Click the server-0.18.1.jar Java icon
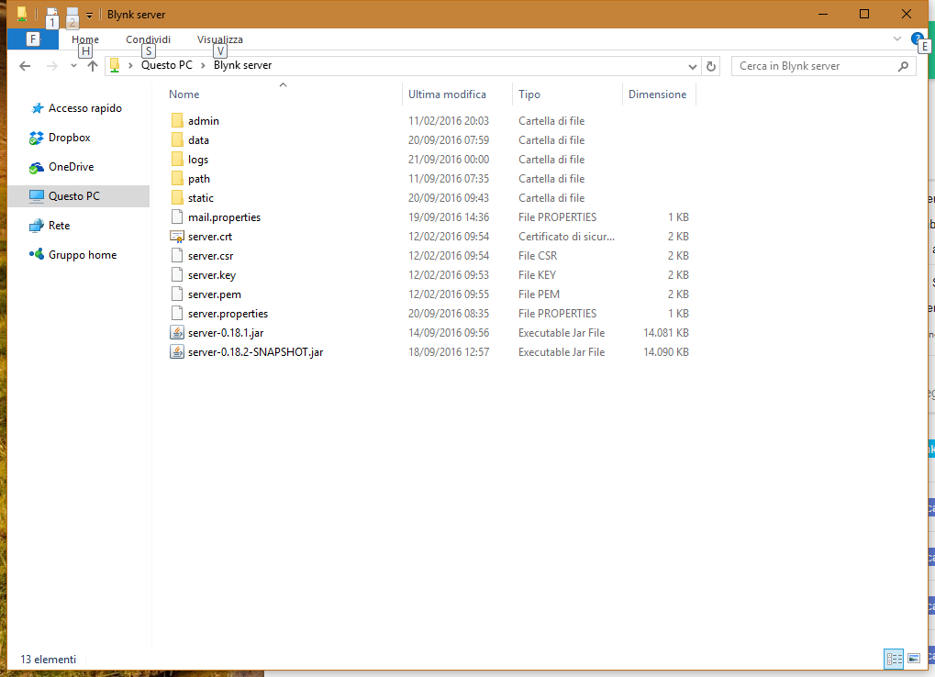The image size is (935, 677). 177,333
